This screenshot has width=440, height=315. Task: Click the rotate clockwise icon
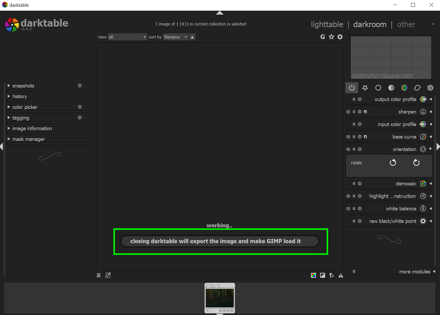point(416,163)
